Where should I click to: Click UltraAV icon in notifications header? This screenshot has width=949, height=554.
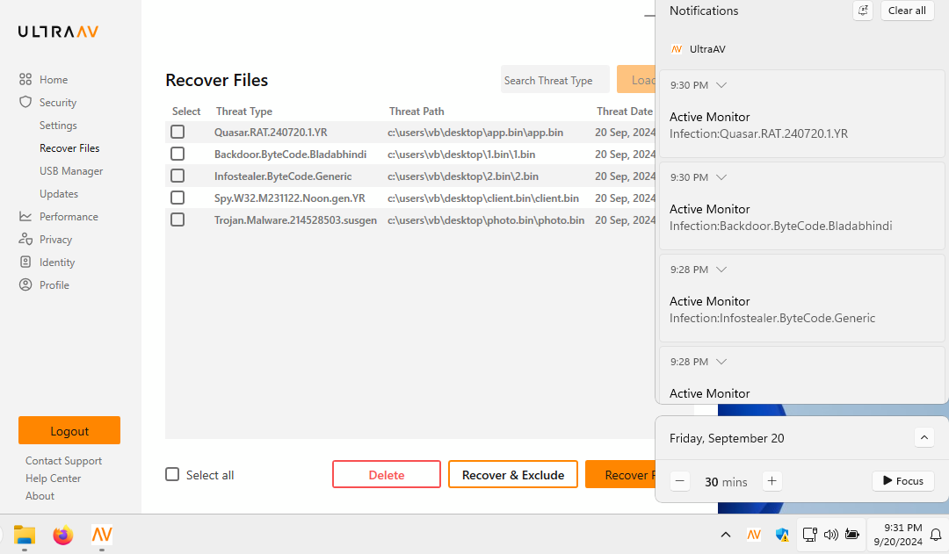point(677,49)
